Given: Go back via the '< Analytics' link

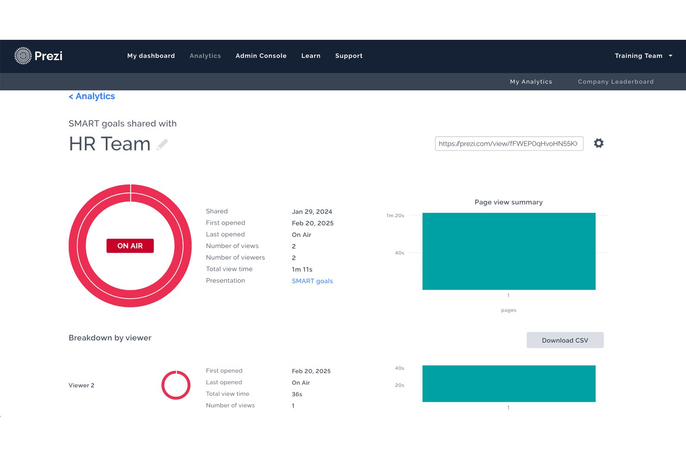Looking at the screenshot, I should [92, 96].
